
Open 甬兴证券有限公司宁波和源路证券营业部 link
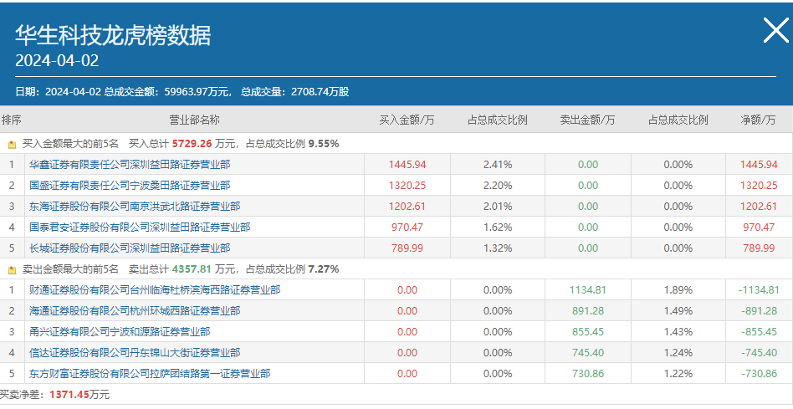coord(120,332)
